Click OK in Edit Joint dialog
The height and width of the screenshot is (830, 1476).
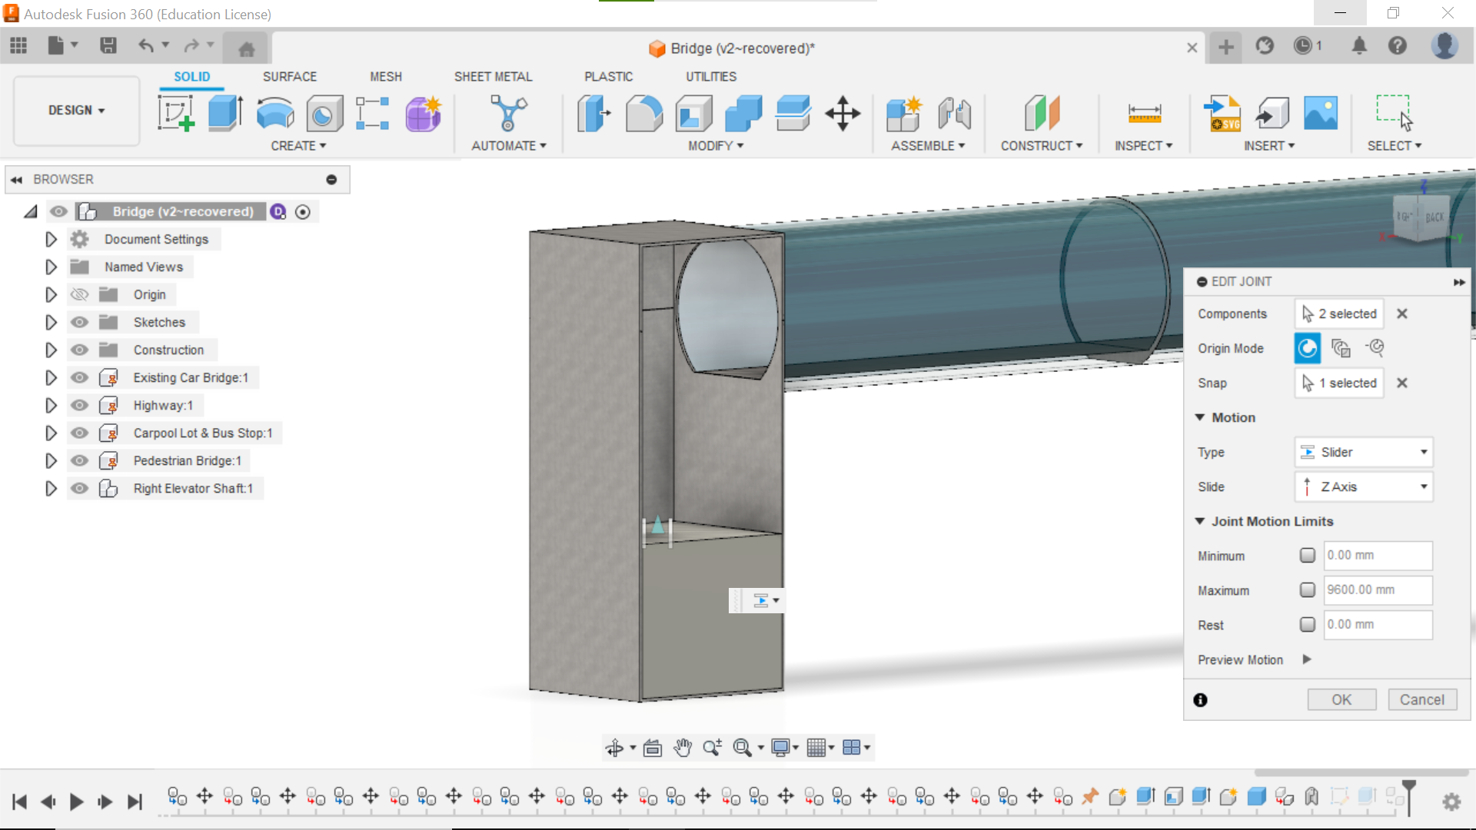click(x=1341, y=699)
